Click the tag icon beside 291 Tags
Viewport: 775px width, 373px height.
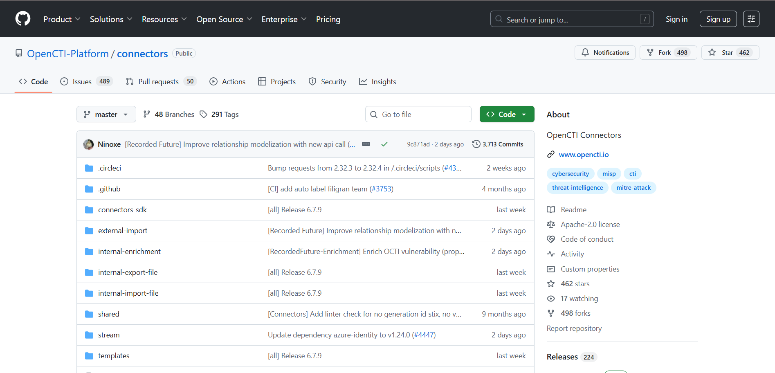tap(203, 114)
